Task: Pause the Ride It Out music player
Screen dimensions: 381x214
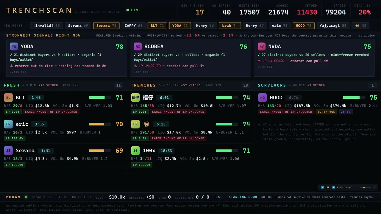Action: 328,188
